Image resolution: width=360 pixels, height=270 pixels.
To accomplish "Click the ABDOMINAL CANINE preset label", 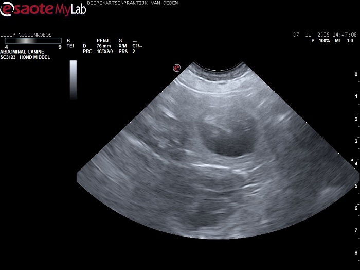I will tap(22, 52).
